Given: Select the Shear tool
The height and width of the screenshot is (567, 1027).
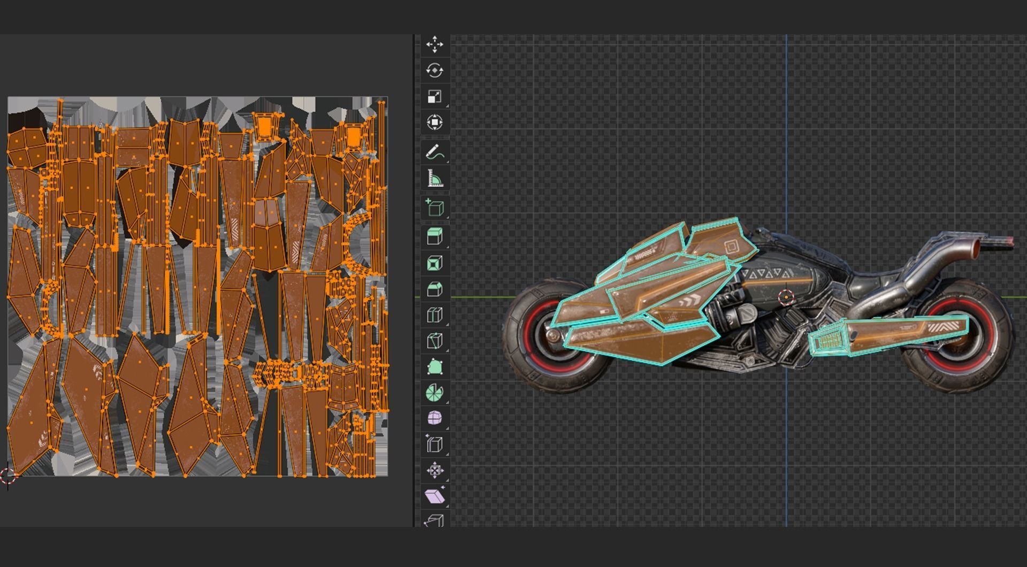Looking at the screenshot, I should 434,496.
